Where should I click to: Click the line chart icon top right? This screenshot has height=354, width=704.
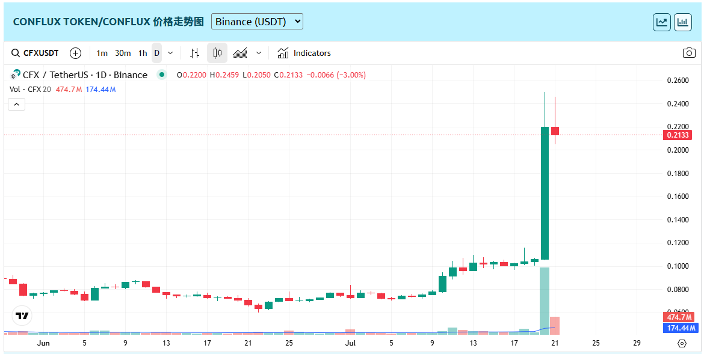click(662, 22)
